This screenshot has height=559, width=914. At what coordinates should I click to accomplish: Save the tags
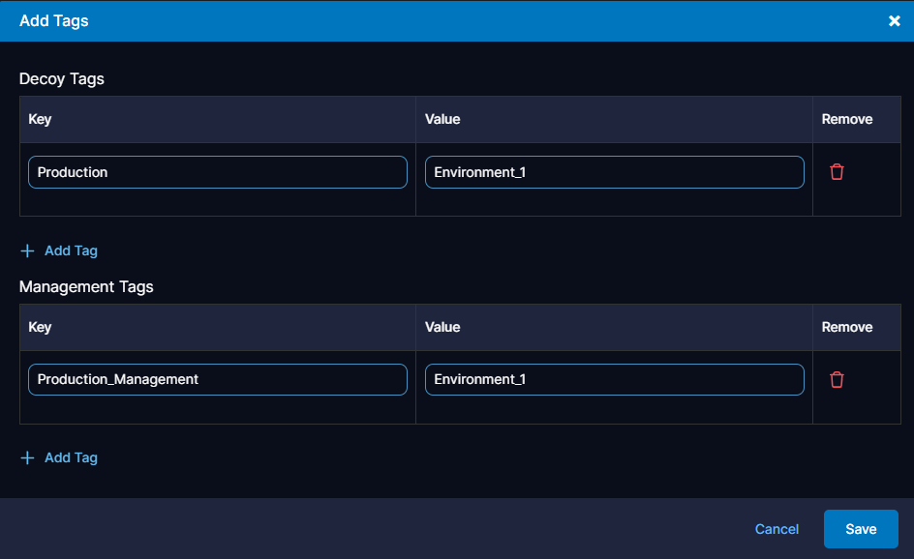coord(861,529)
